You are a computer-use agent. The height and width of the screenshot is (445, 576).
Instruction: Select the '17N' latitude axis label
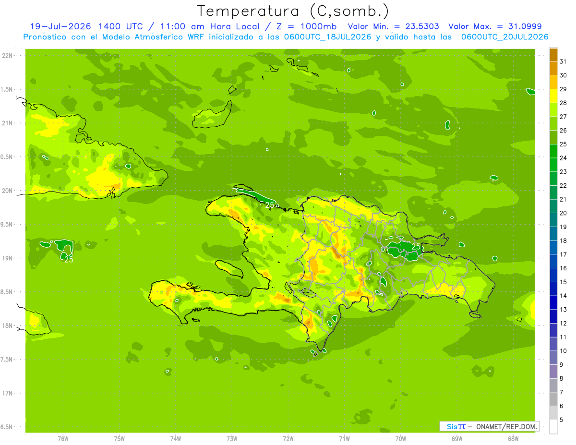click(x=8, y=393)
